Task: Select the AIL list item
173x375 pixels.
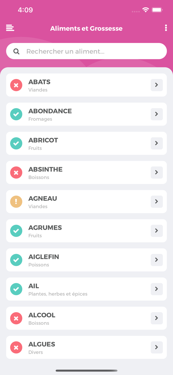Action: (x=86, y=289)
